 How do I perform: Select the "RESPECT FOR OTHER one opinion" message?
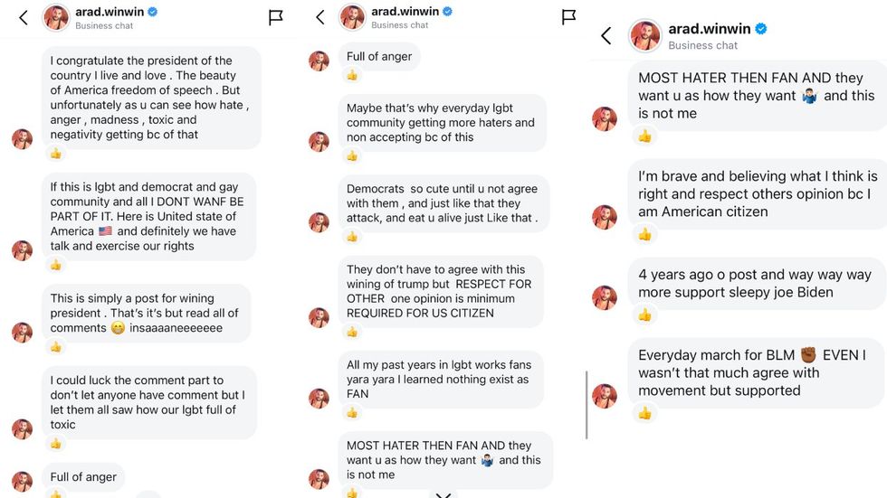[440, 291]
